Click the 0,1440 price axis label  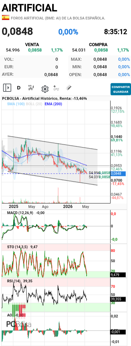coord(116,137)
